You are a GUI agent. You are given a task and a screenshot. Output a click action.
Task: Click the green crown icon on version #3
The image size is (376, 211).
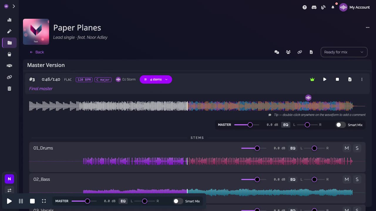tap(312, 79)
